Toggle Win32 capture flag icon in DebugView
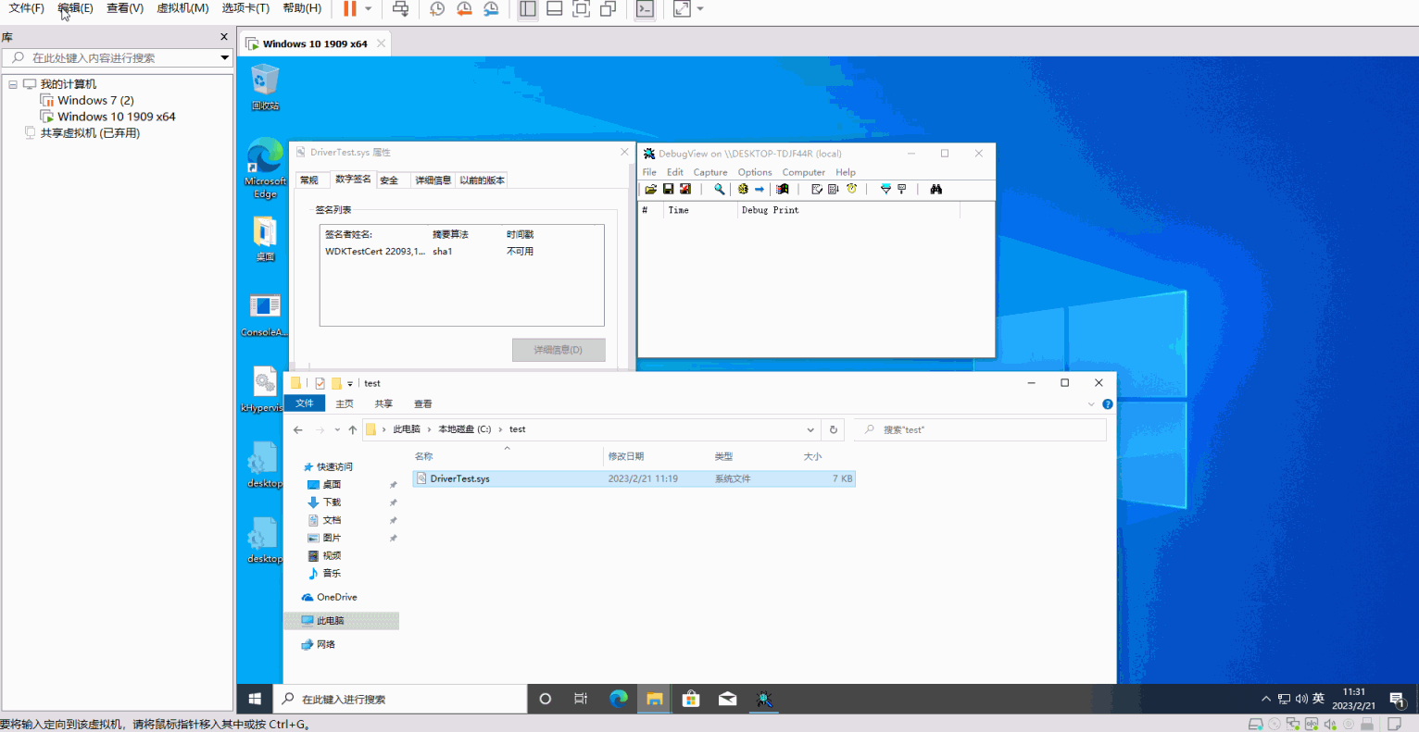The height and width of the screenshot is (732, 1419). pos(783,189)
